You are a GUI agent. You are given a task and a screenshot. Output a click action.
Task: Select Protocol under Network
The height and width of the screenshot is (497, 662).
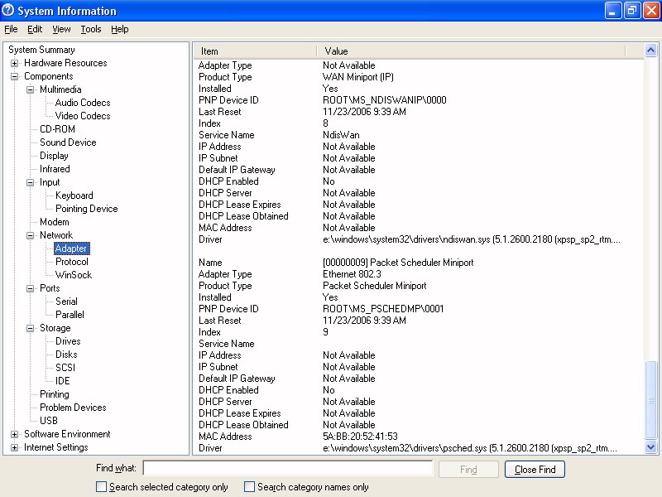(71, 262)
